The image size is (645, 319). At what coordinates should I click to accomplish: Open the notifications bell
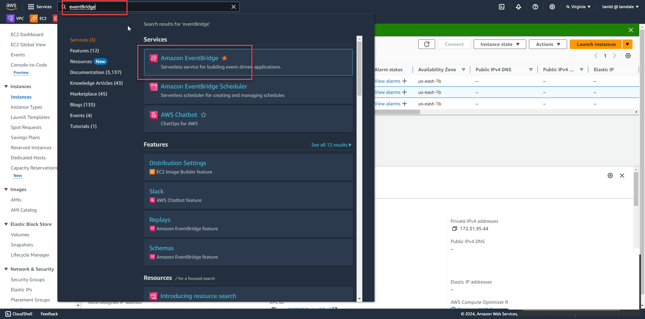[518, 7]
